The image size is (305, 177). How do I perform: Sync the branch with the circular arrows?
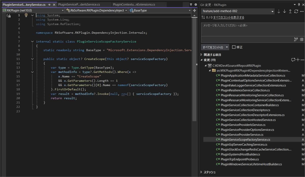click(x=296, y=11)
